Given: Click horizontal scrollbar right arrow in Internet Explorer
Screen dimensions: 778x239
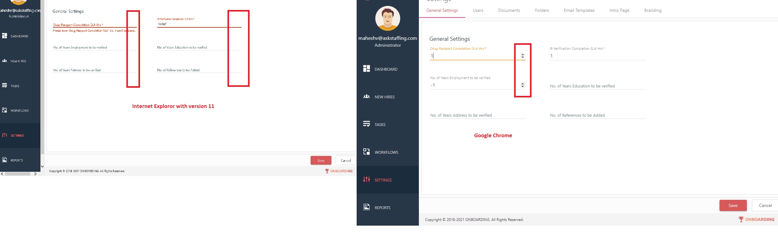Looking at the screenshot, I should (35, 174).
